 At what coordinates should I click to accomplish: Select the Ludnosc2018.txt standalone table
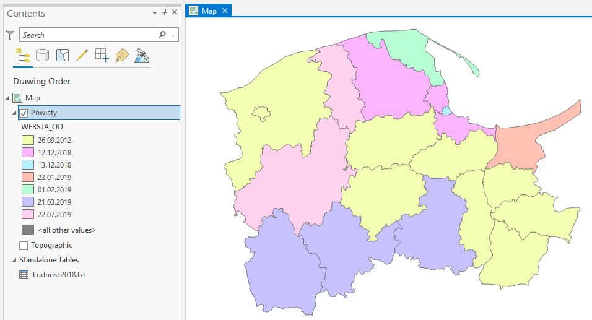58,275
